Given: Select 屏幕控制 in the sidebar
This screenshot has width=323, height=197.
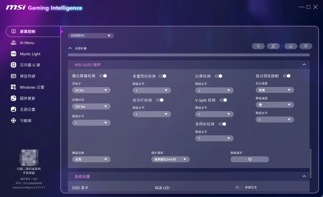Looking at the screenshot, I should [x=33, y=31].
